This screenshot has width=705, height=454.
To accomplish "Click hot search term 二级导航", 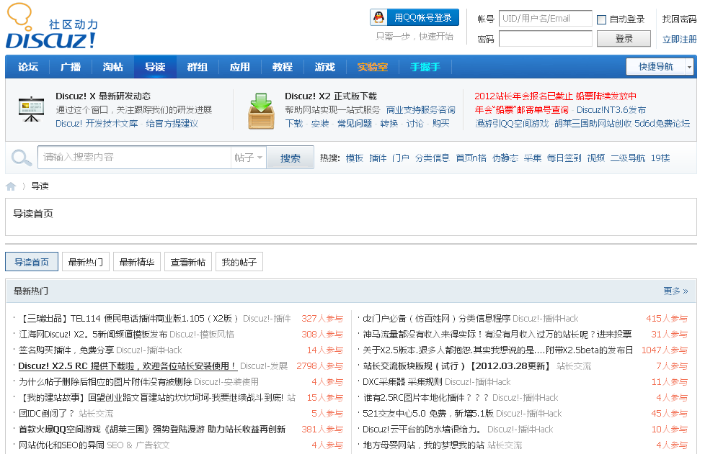I will 628,158.
